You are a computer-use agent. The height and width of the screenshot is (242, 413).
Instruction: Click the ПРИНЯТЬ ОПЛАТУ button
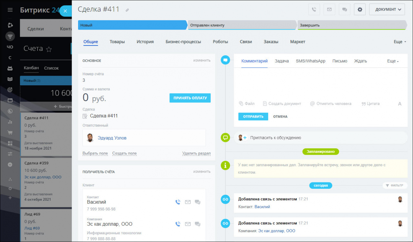pyautogui.click(x=190, y=98)
